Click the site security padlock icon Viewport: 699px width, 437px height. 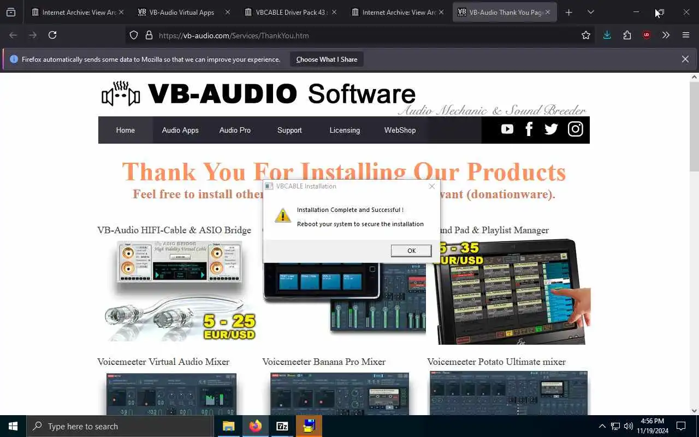(x=149, y=36)
